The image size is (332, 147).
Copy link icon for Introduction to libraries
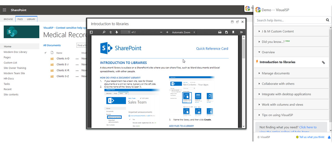click(323, 62)
